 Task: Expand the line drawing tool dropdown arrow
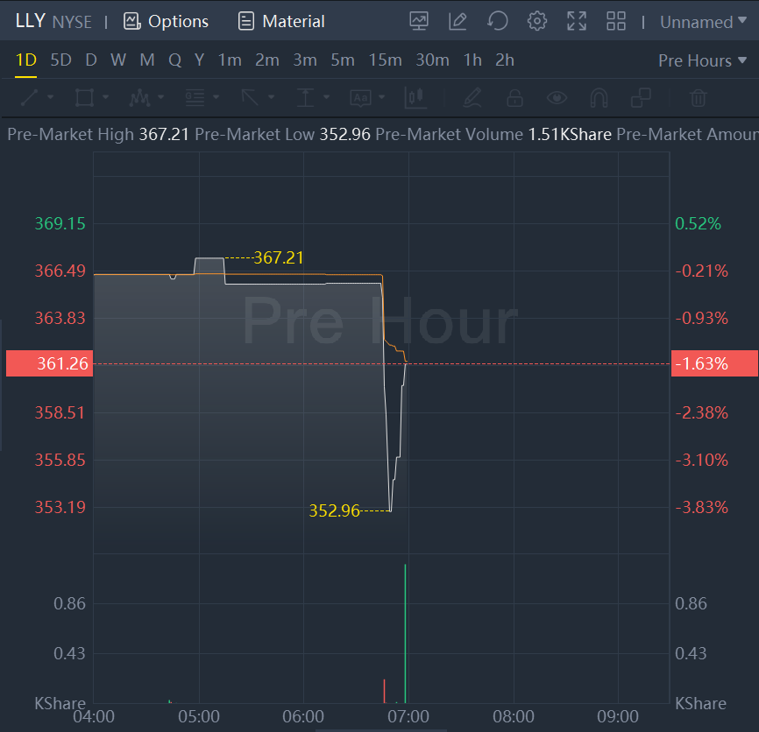click(x=51, y=97)
